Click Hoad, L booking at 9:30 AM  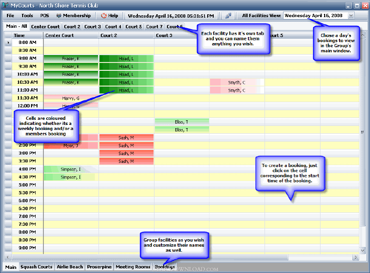coord(126,67)
